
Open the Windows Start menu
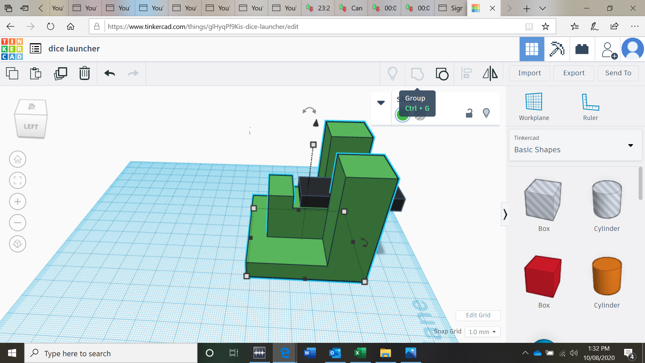point(12,353)
